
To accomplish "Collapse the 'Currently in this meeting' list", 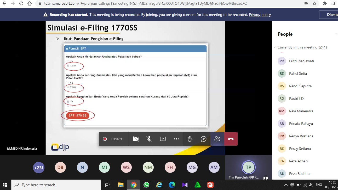I will coord(275,47).
